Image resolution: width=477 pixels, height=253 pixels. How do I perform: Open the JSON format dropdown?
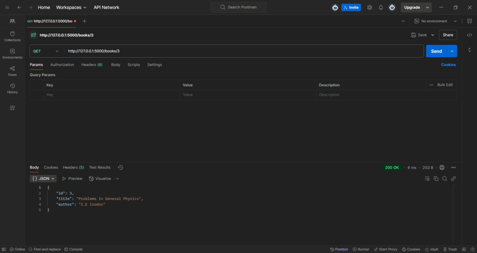click(x=44, y=178)
